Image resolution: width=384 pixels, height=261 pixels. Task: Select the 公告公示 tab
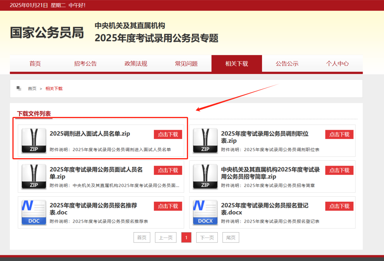point(287,64)
